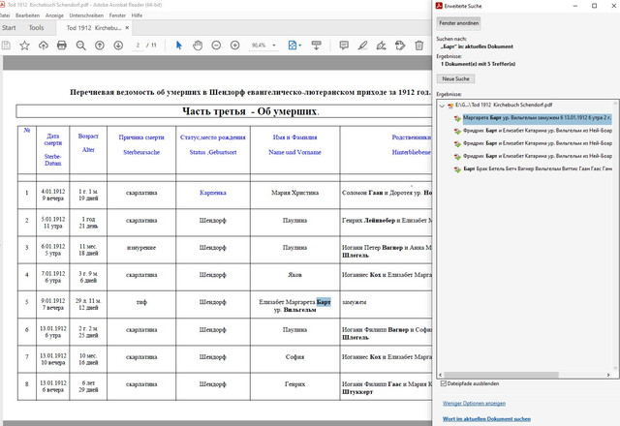Click the София name cell
The width and height of the screenshot is (620, 426).
coord(294,357)
